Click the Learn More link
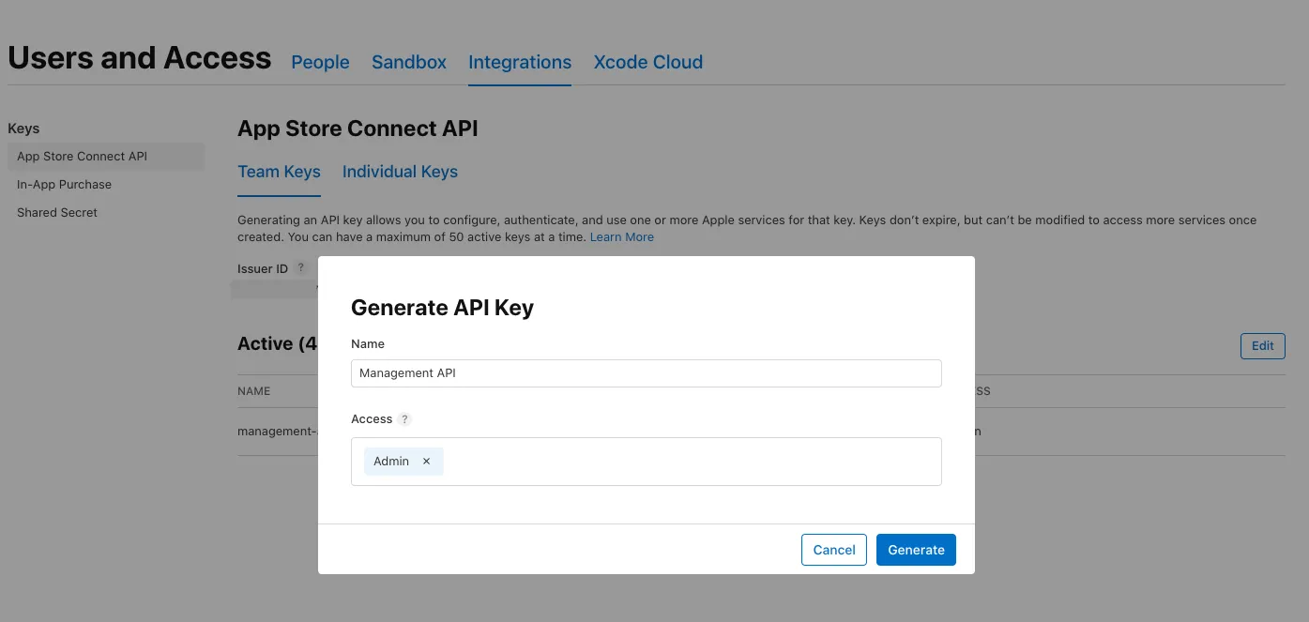Screen dimensions: 1309x622 pos(621,236)
